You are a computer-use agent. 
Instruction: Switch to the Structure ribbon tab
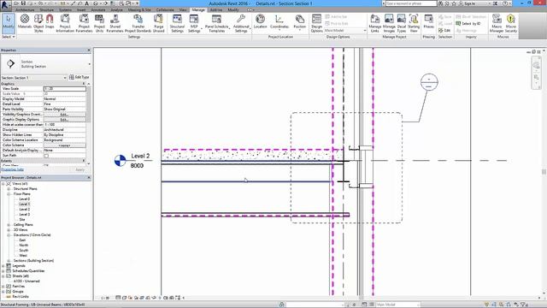tap(46, 9)
